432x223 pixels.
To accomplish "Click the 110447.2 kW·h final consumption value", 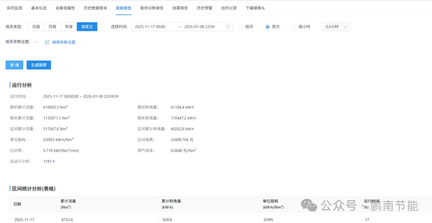I will coord(184,118).
